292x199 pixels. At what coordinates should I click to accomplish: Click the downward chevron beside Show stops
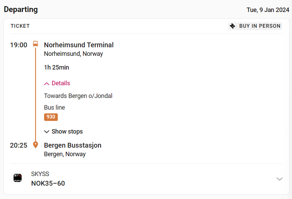point(47,132)
